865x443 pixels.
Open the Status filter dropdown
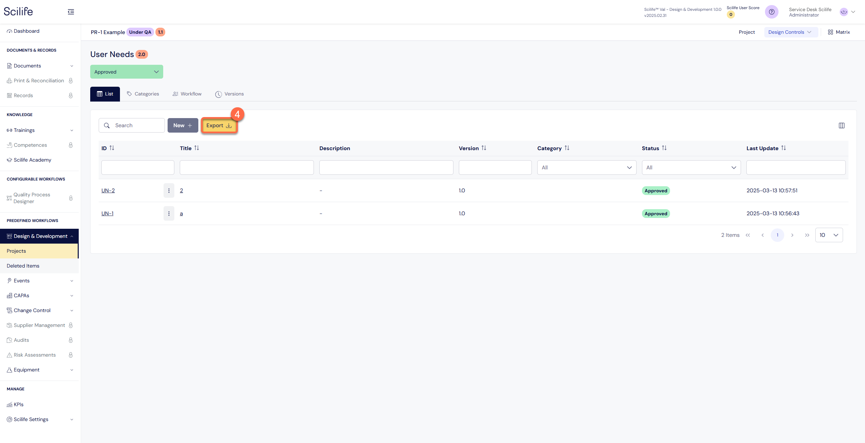coord(691,168)
